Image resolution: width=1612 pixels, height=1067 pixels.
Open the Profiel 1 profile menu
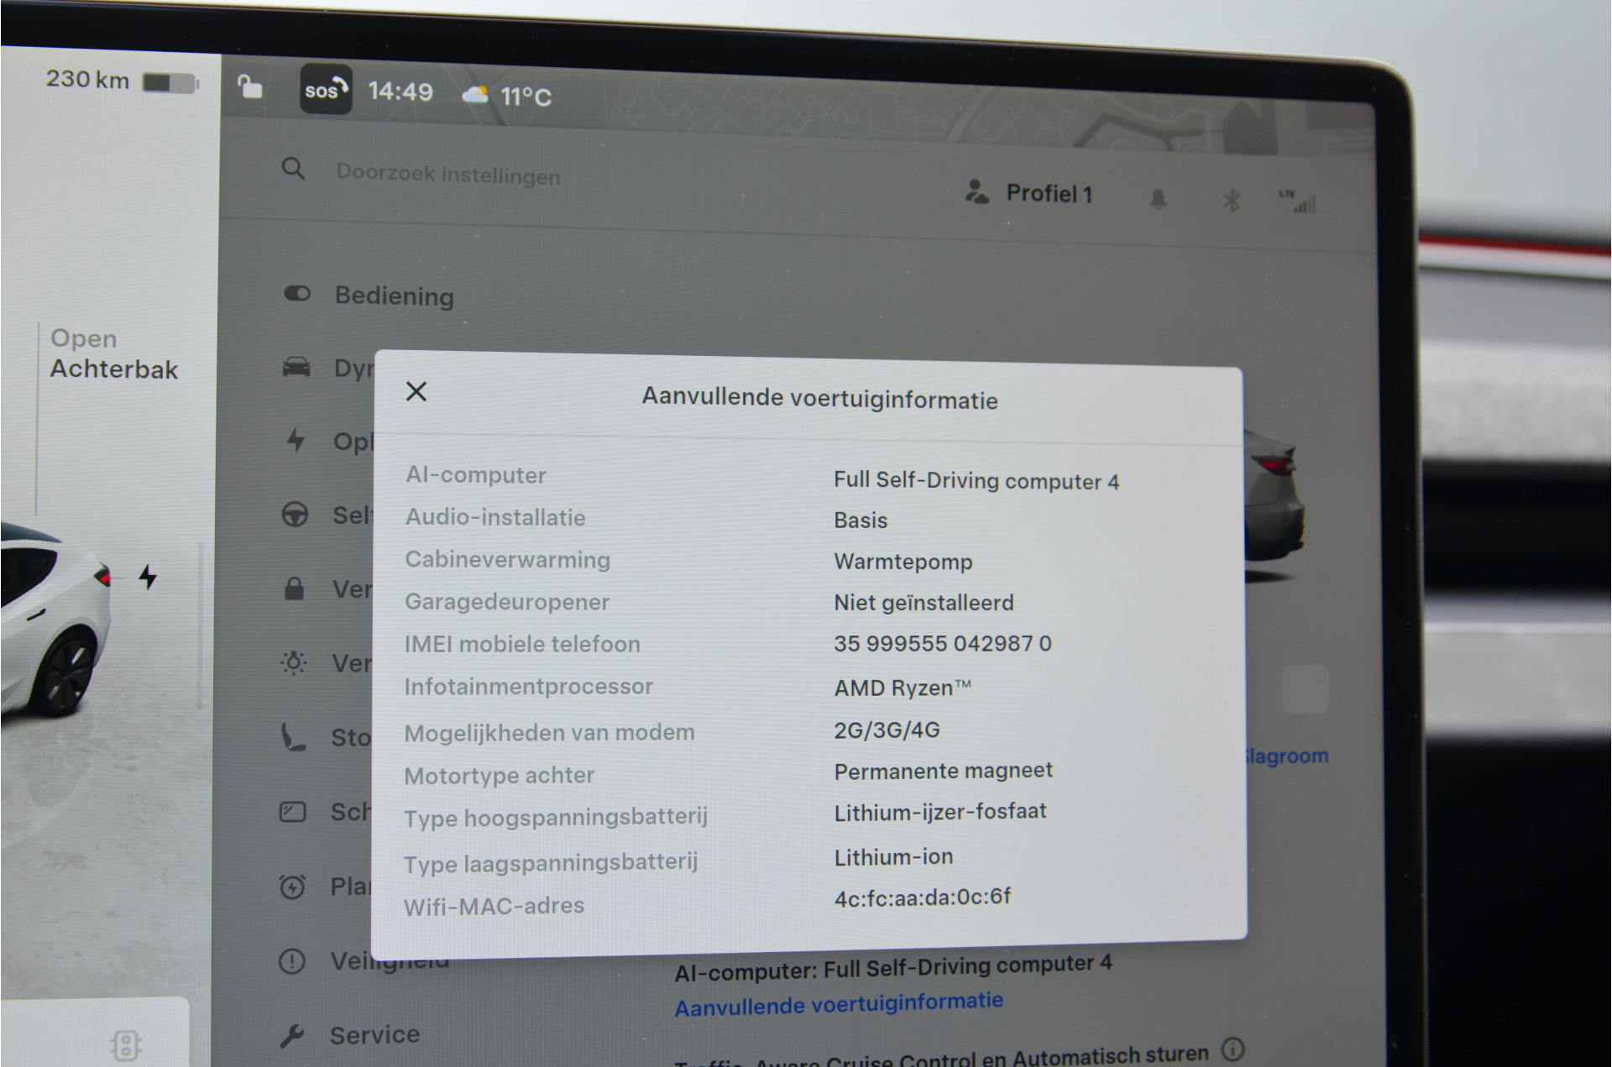[1029, 193]
